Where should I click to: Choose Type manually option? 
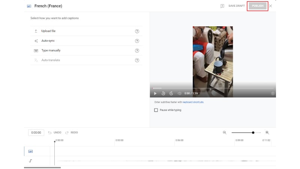pyautogui.click(x=86, y=50)
